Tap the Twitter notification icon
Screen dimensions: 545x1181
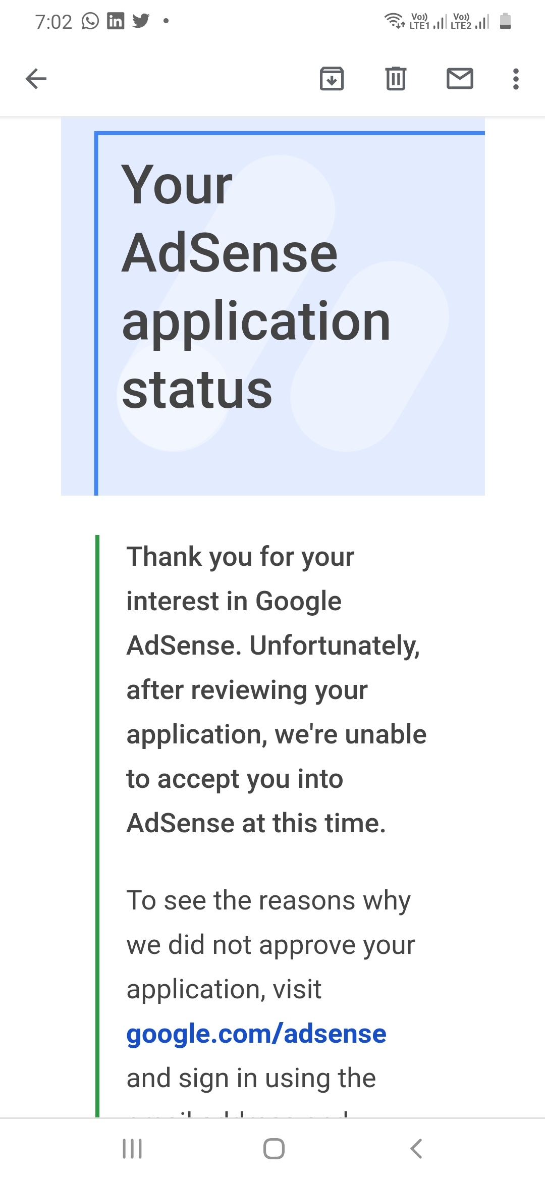tap(141, 21)
